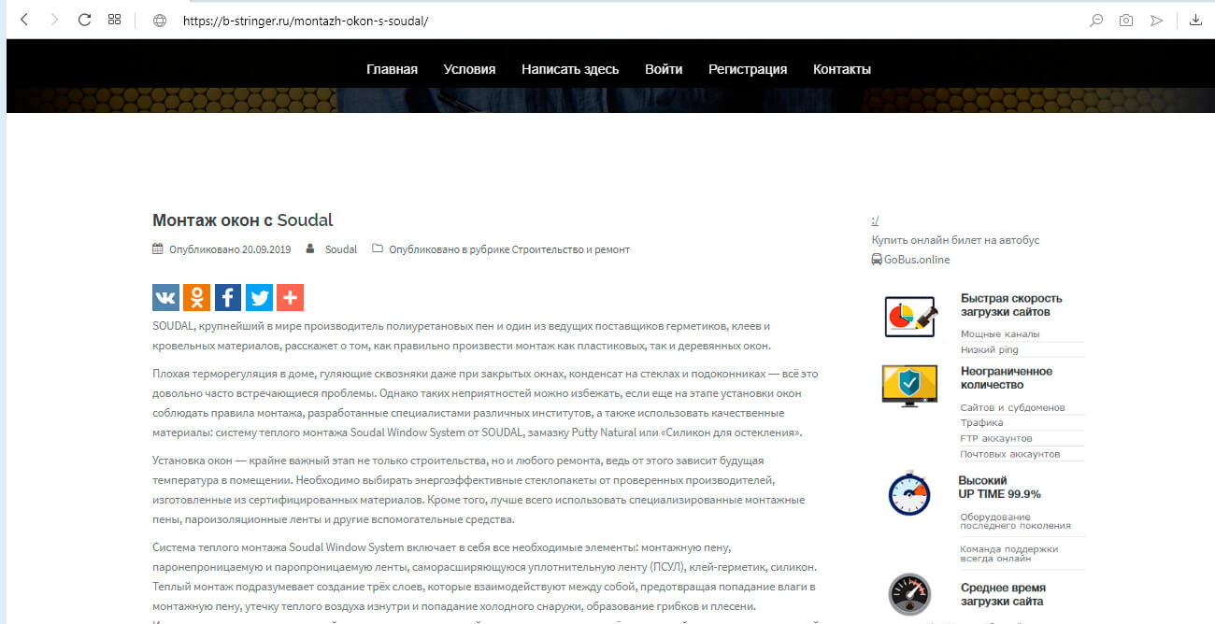1215x624 pixels.
Task: Open the Главная menu item
Action: pyautogui.click(x=392, y=69)
